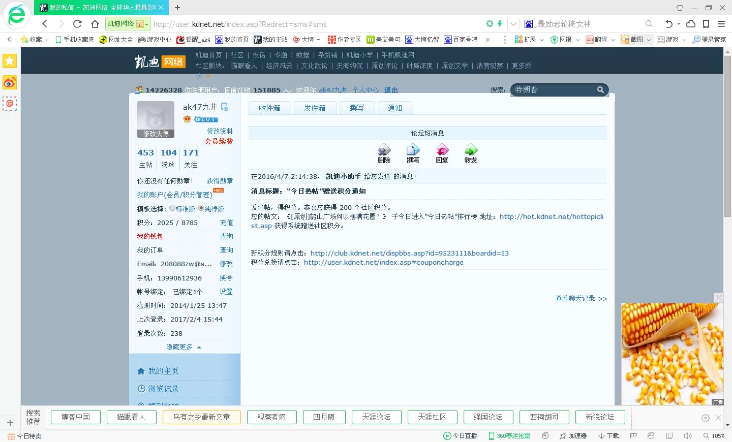This screenshot has width=732, height=442.
Task: Open Weibo icon in left sidebar
Action: [10, 82]
